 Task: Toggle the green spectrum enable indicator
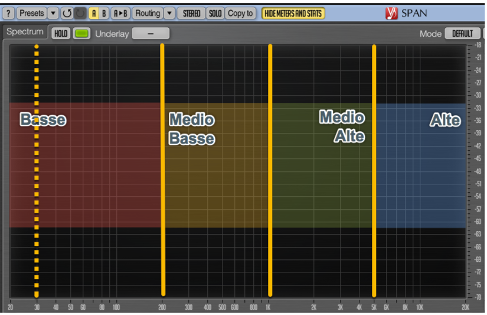point(81,34)
